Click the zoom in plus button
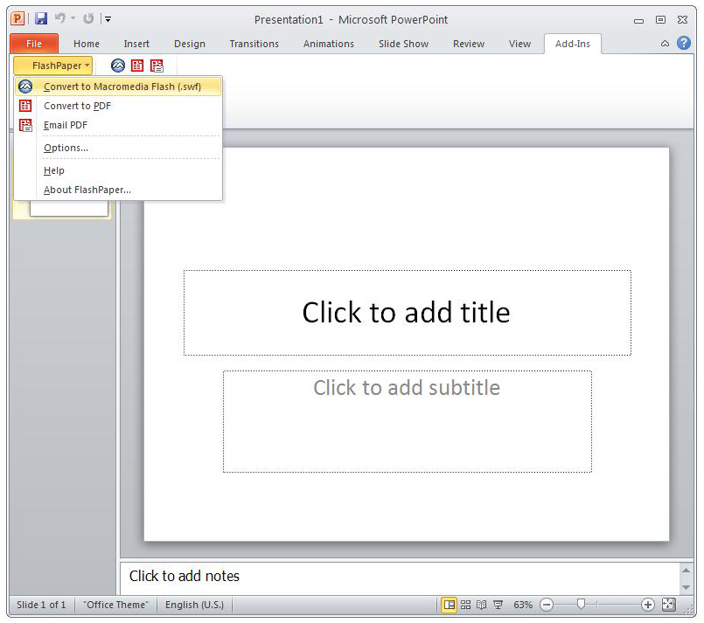This screenshot has height=623, width=704. [x=647, y=605]
